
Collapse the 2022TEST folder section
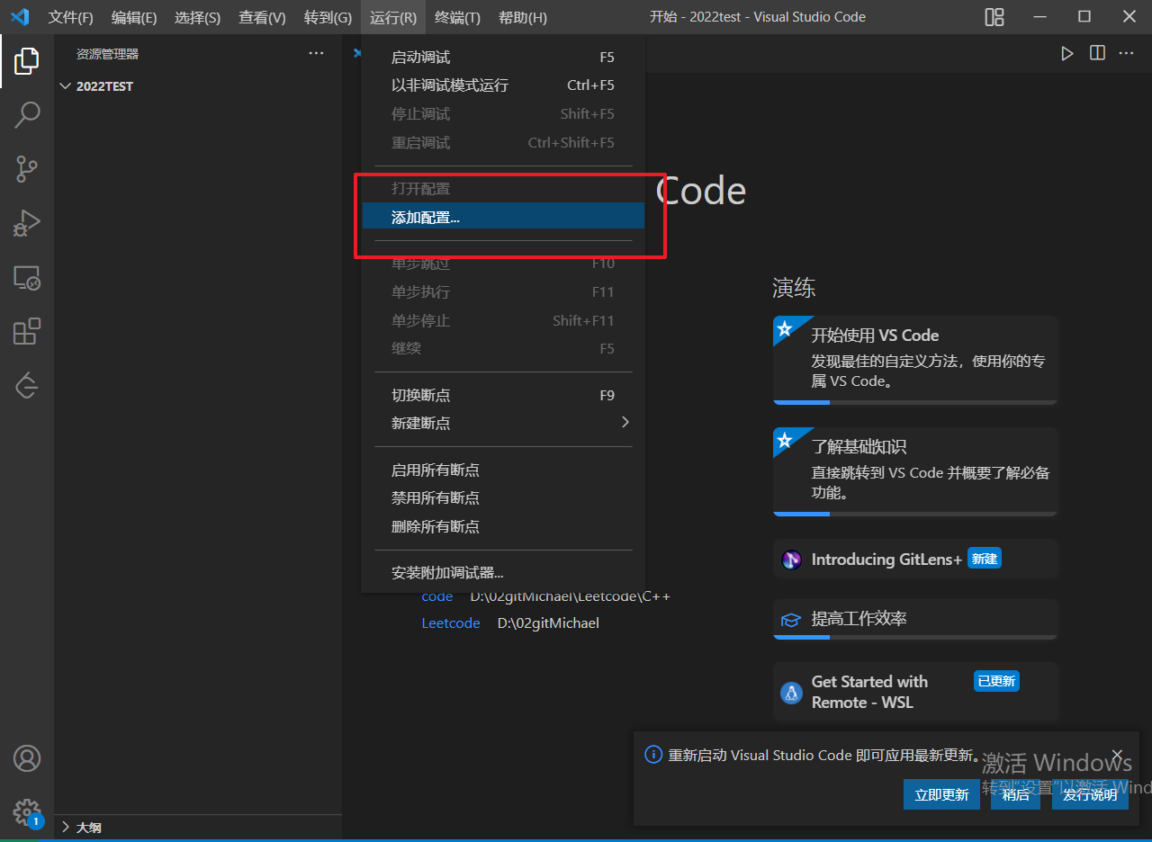(x=198, y=86)
